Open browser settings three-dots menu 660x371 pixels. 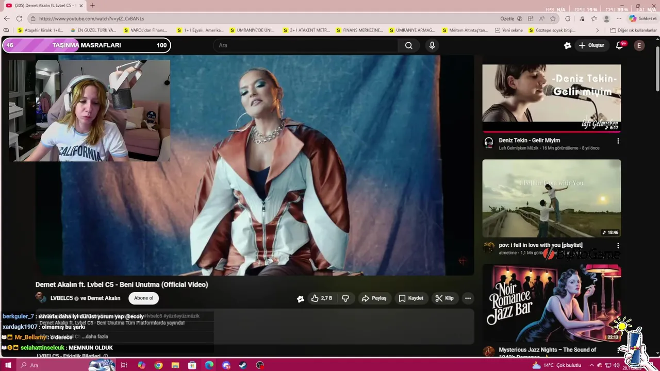[619, 19]
